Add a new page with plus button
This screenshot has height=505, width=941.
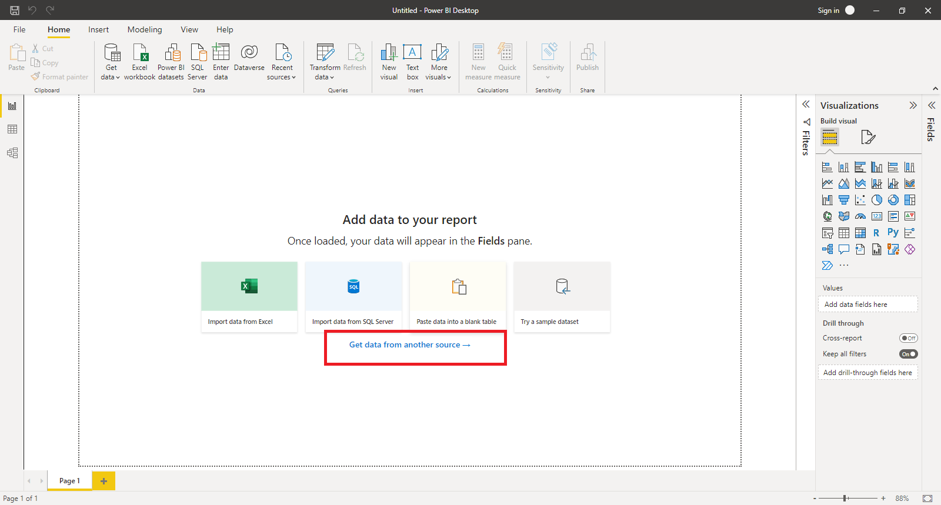click(104, 481)
